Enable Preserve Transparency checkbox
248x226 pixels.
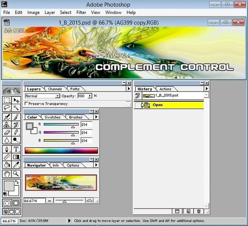coord(26,104)
